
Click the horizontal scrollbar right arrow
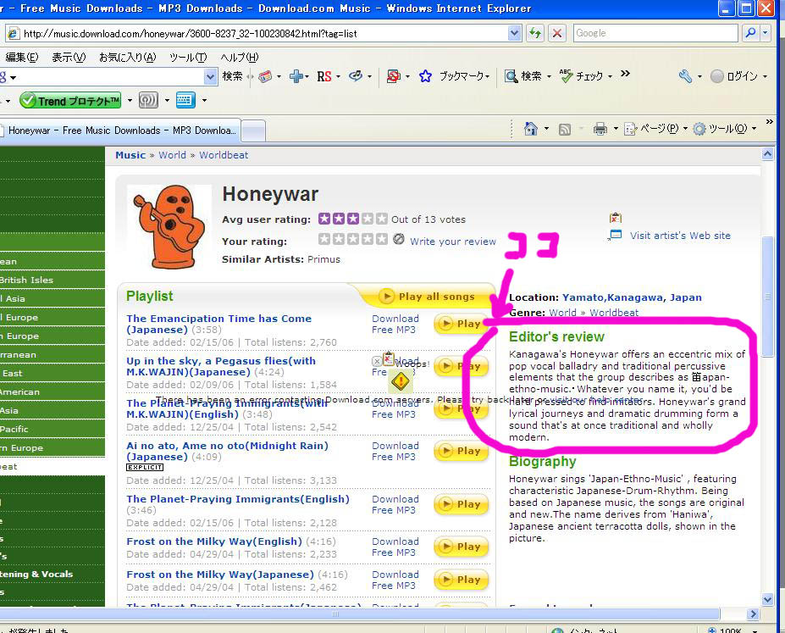(753, 614)
